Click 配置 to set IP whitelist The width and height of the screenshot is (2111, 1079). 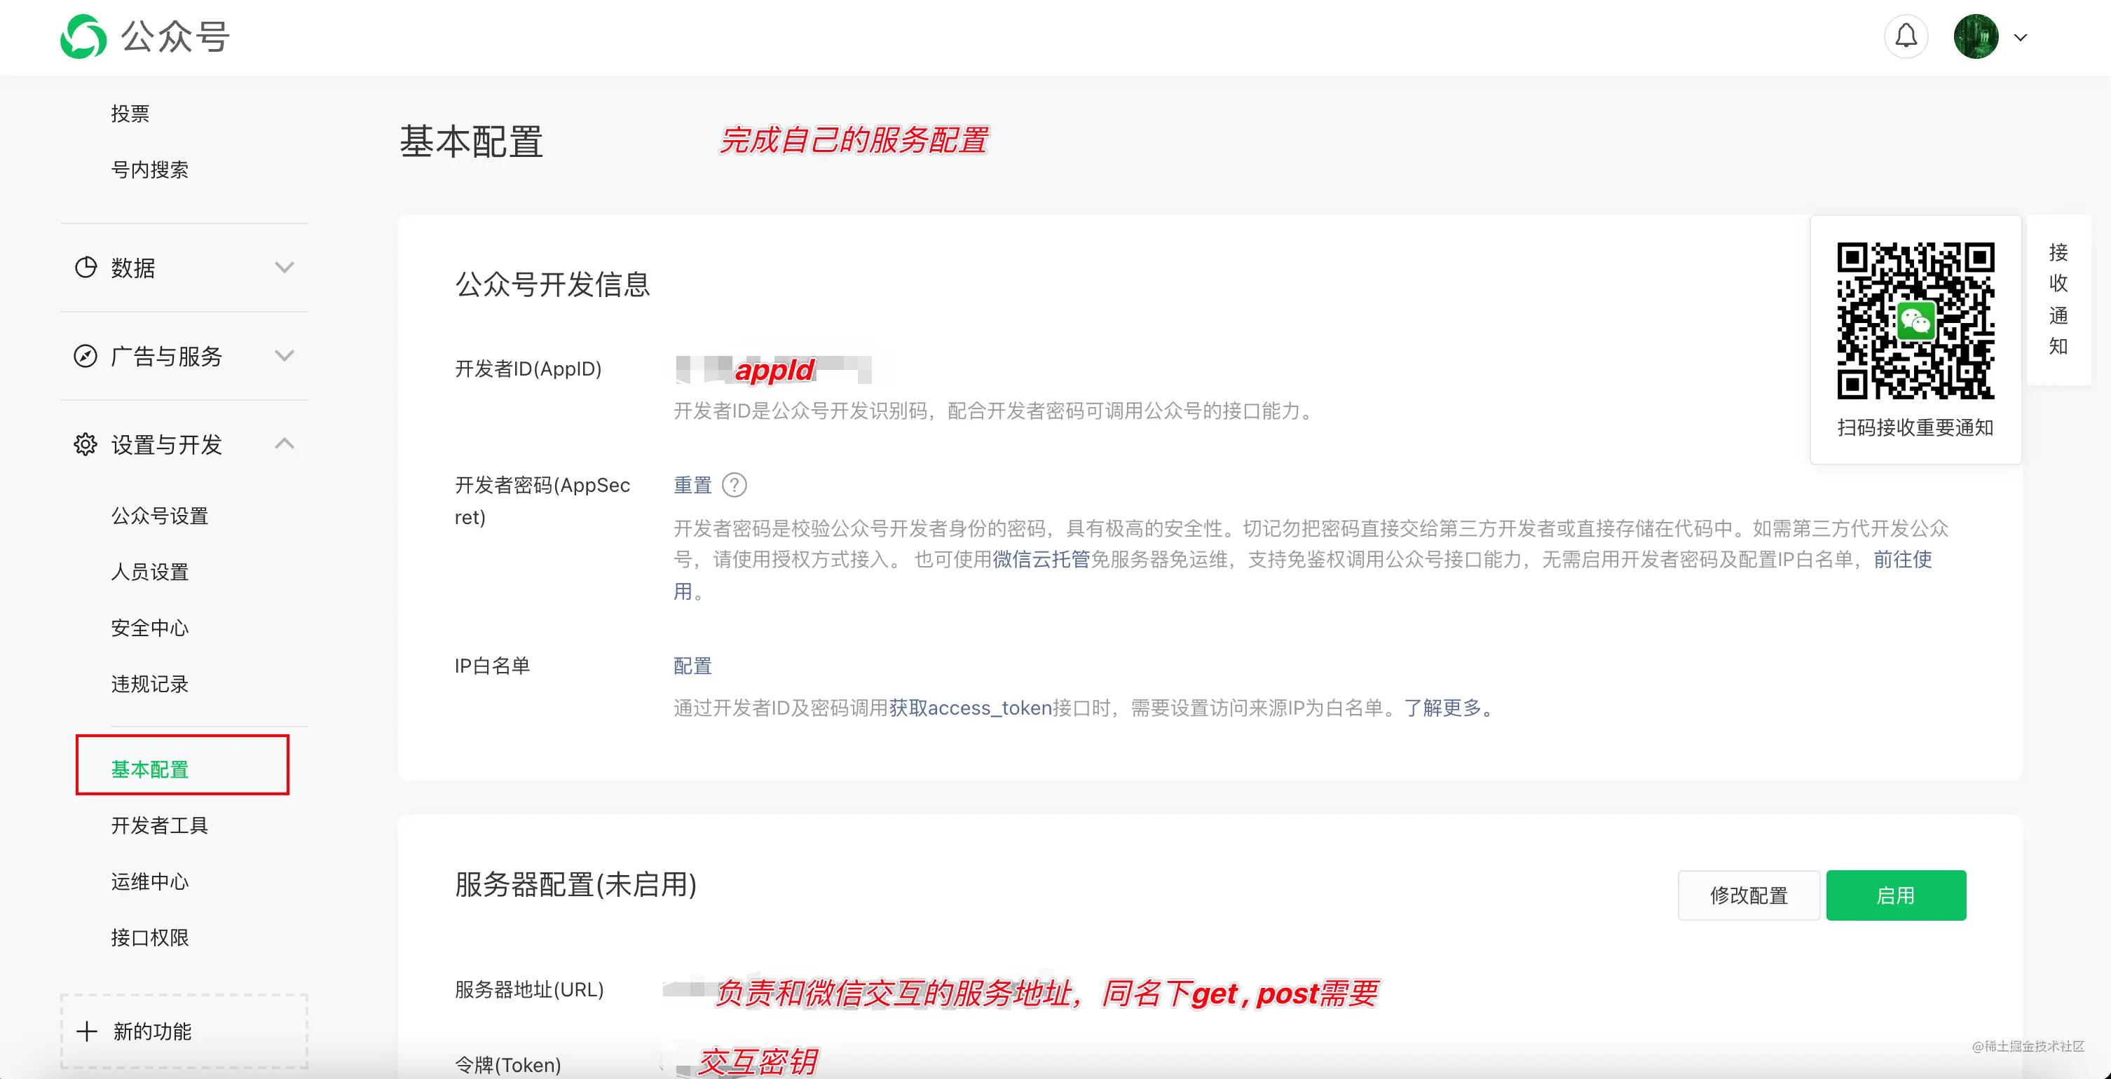coord(692,665)
